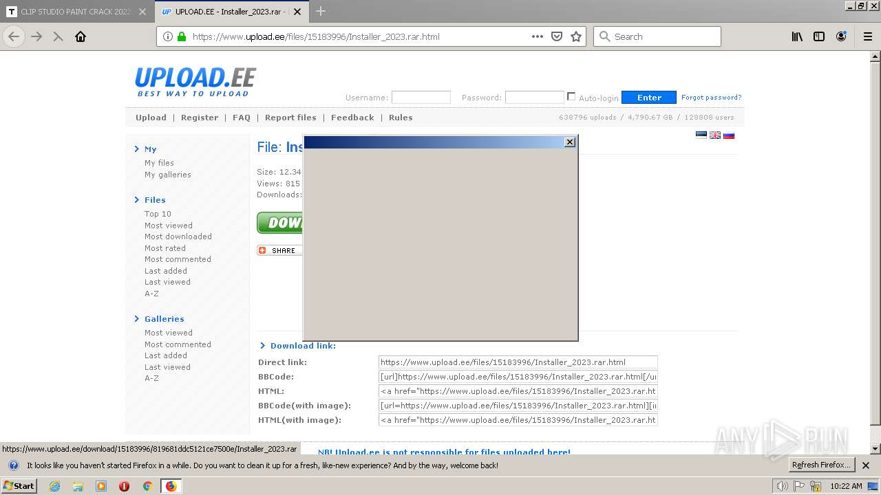Image resolution: width=881 pixels, height=495 pixels.
Task: Open the Opera taskbar icon
Action: [124, 486]
